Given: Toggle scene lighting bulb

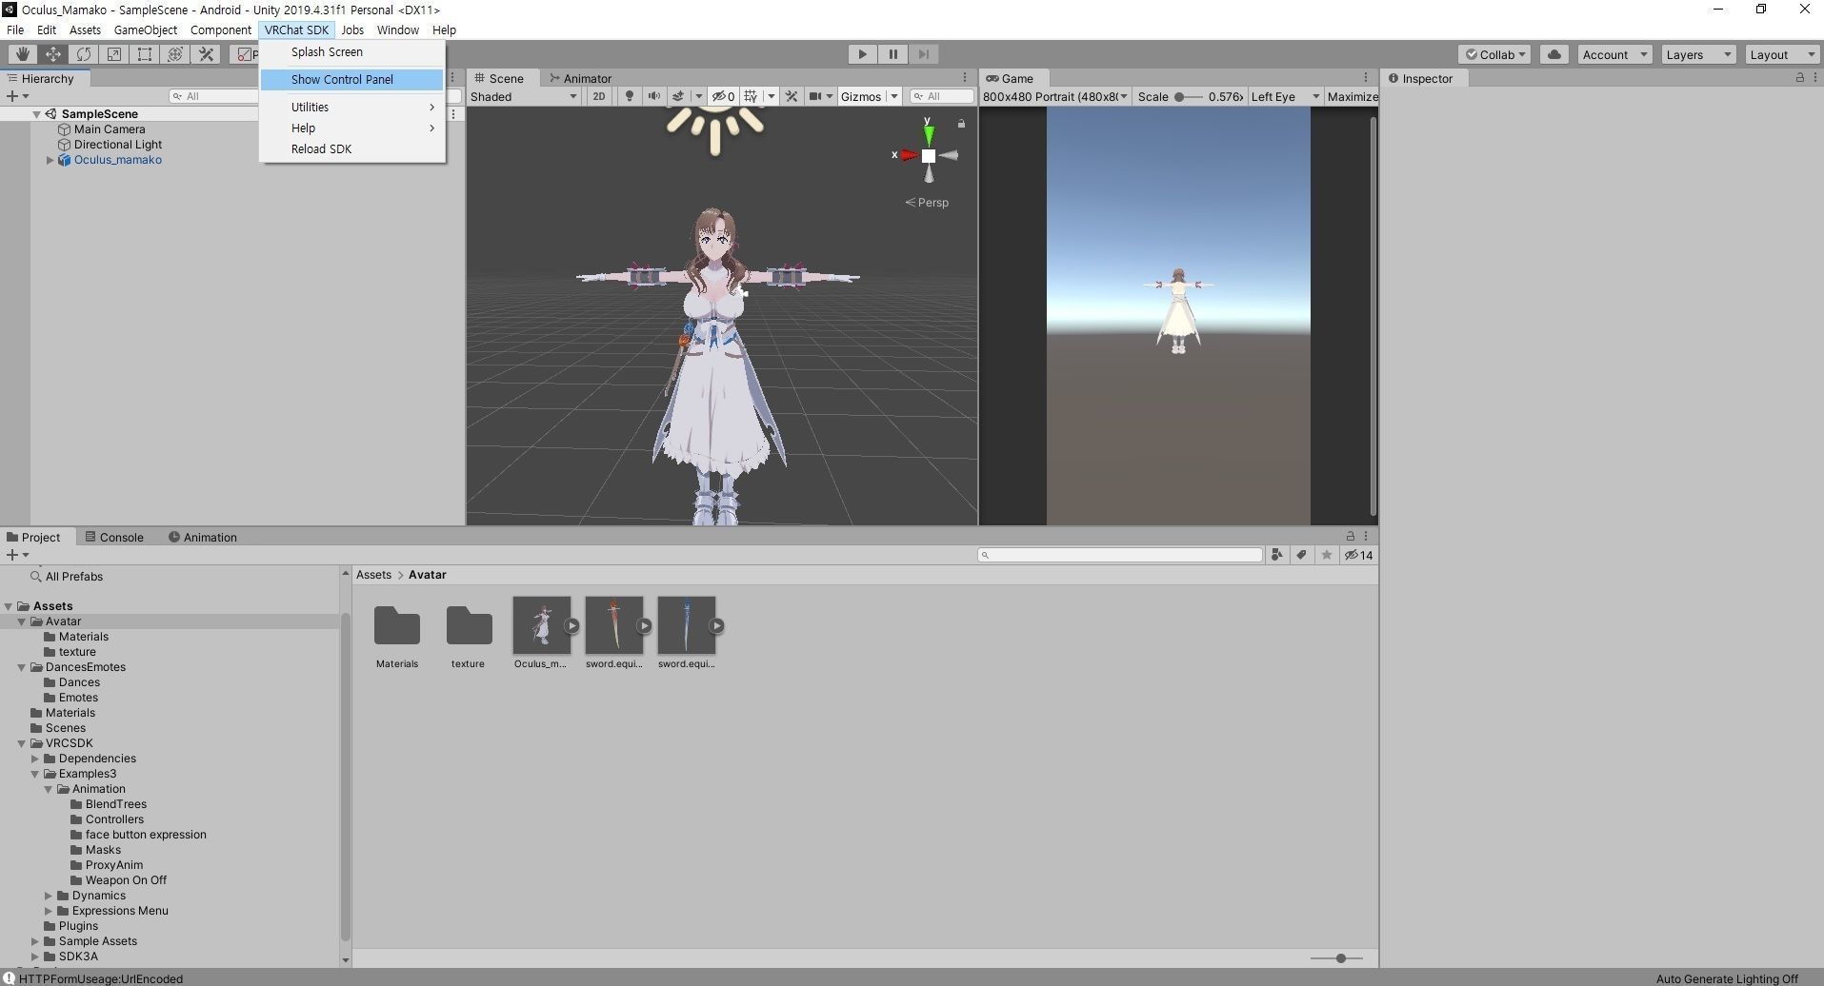Looking at the screenshot, I should pos(629,96).
